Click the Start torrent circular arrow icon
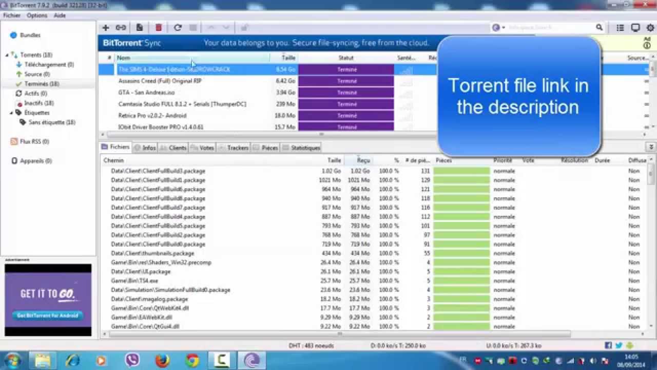 click(x=178, y=28)
